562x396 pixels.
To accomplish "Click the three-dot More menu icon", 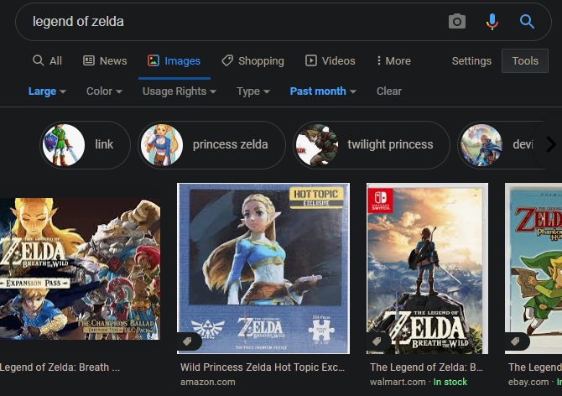I will (379, 60).
